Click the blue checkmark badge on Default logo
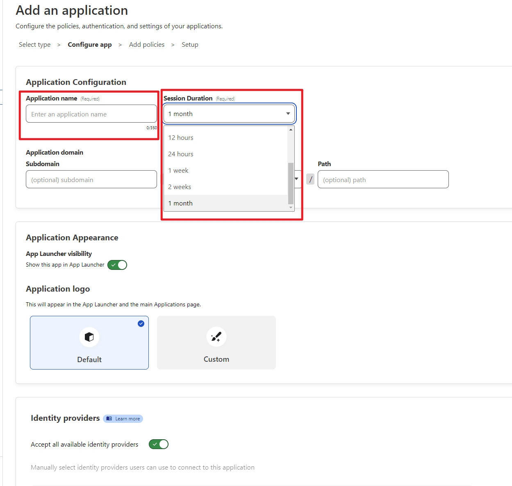The width and height of the screenshot is (512, 486). pyautogui.click(x=141, y=323)
